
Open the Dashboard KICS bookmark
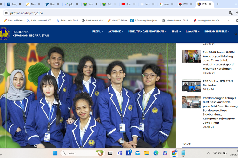click(x=93, y=21)
